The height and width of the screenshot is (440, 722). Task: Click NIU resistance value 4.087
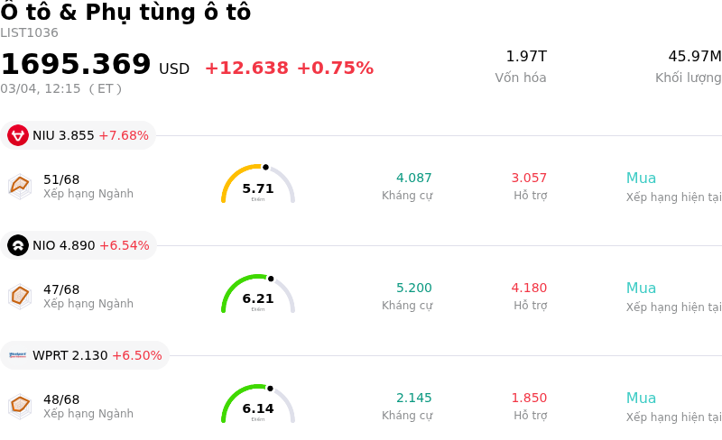click(x=414, y=179)
